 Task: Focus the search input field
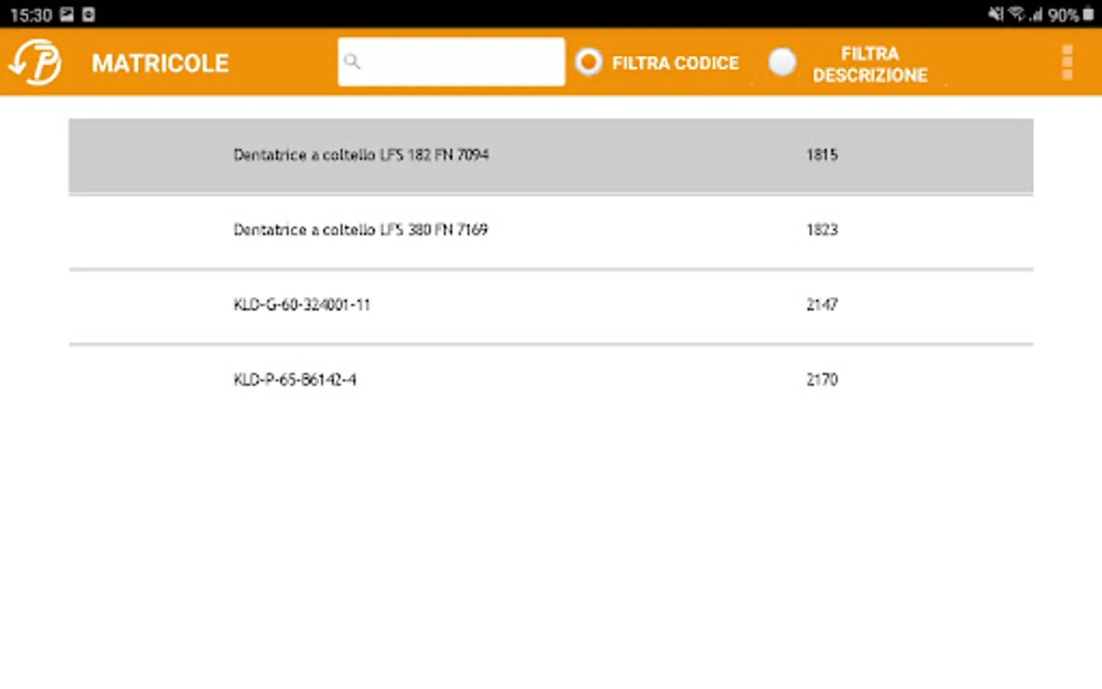459,61
